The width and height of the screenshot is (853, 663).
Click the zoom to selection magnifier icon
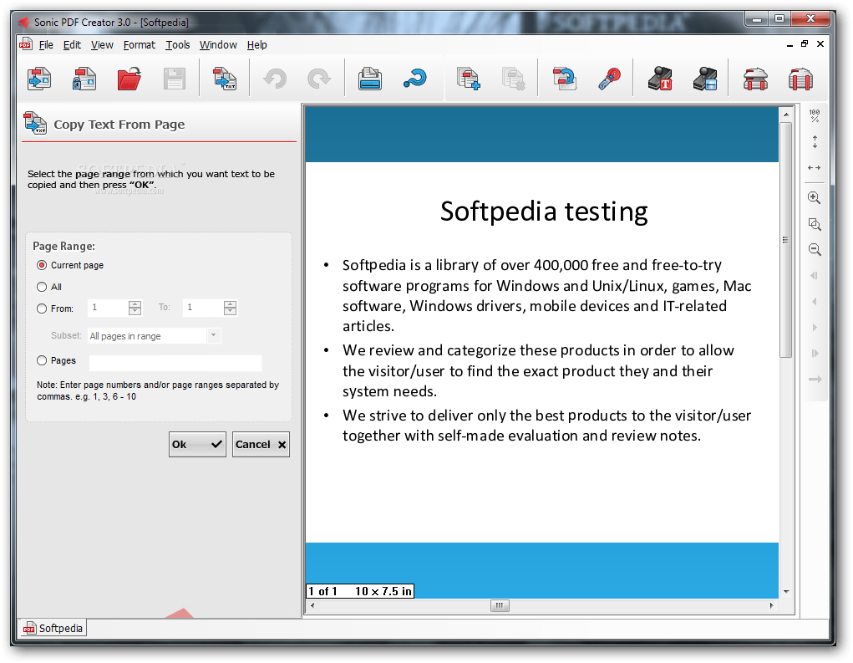pyautogui.click(x=815, y=224)
